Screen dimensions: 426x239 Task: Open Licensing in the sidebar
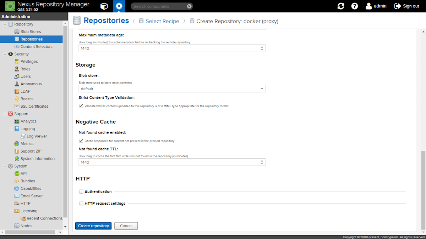pos(29,211)
